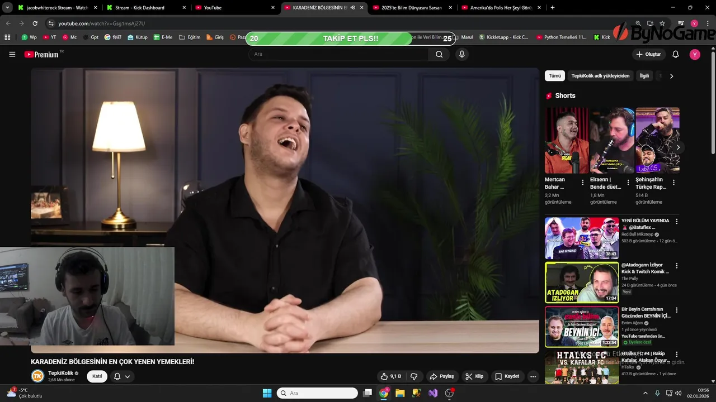Open volume control in the system tray
The width and height of the screenshot is (716, 402).
[x=679, y=393]
